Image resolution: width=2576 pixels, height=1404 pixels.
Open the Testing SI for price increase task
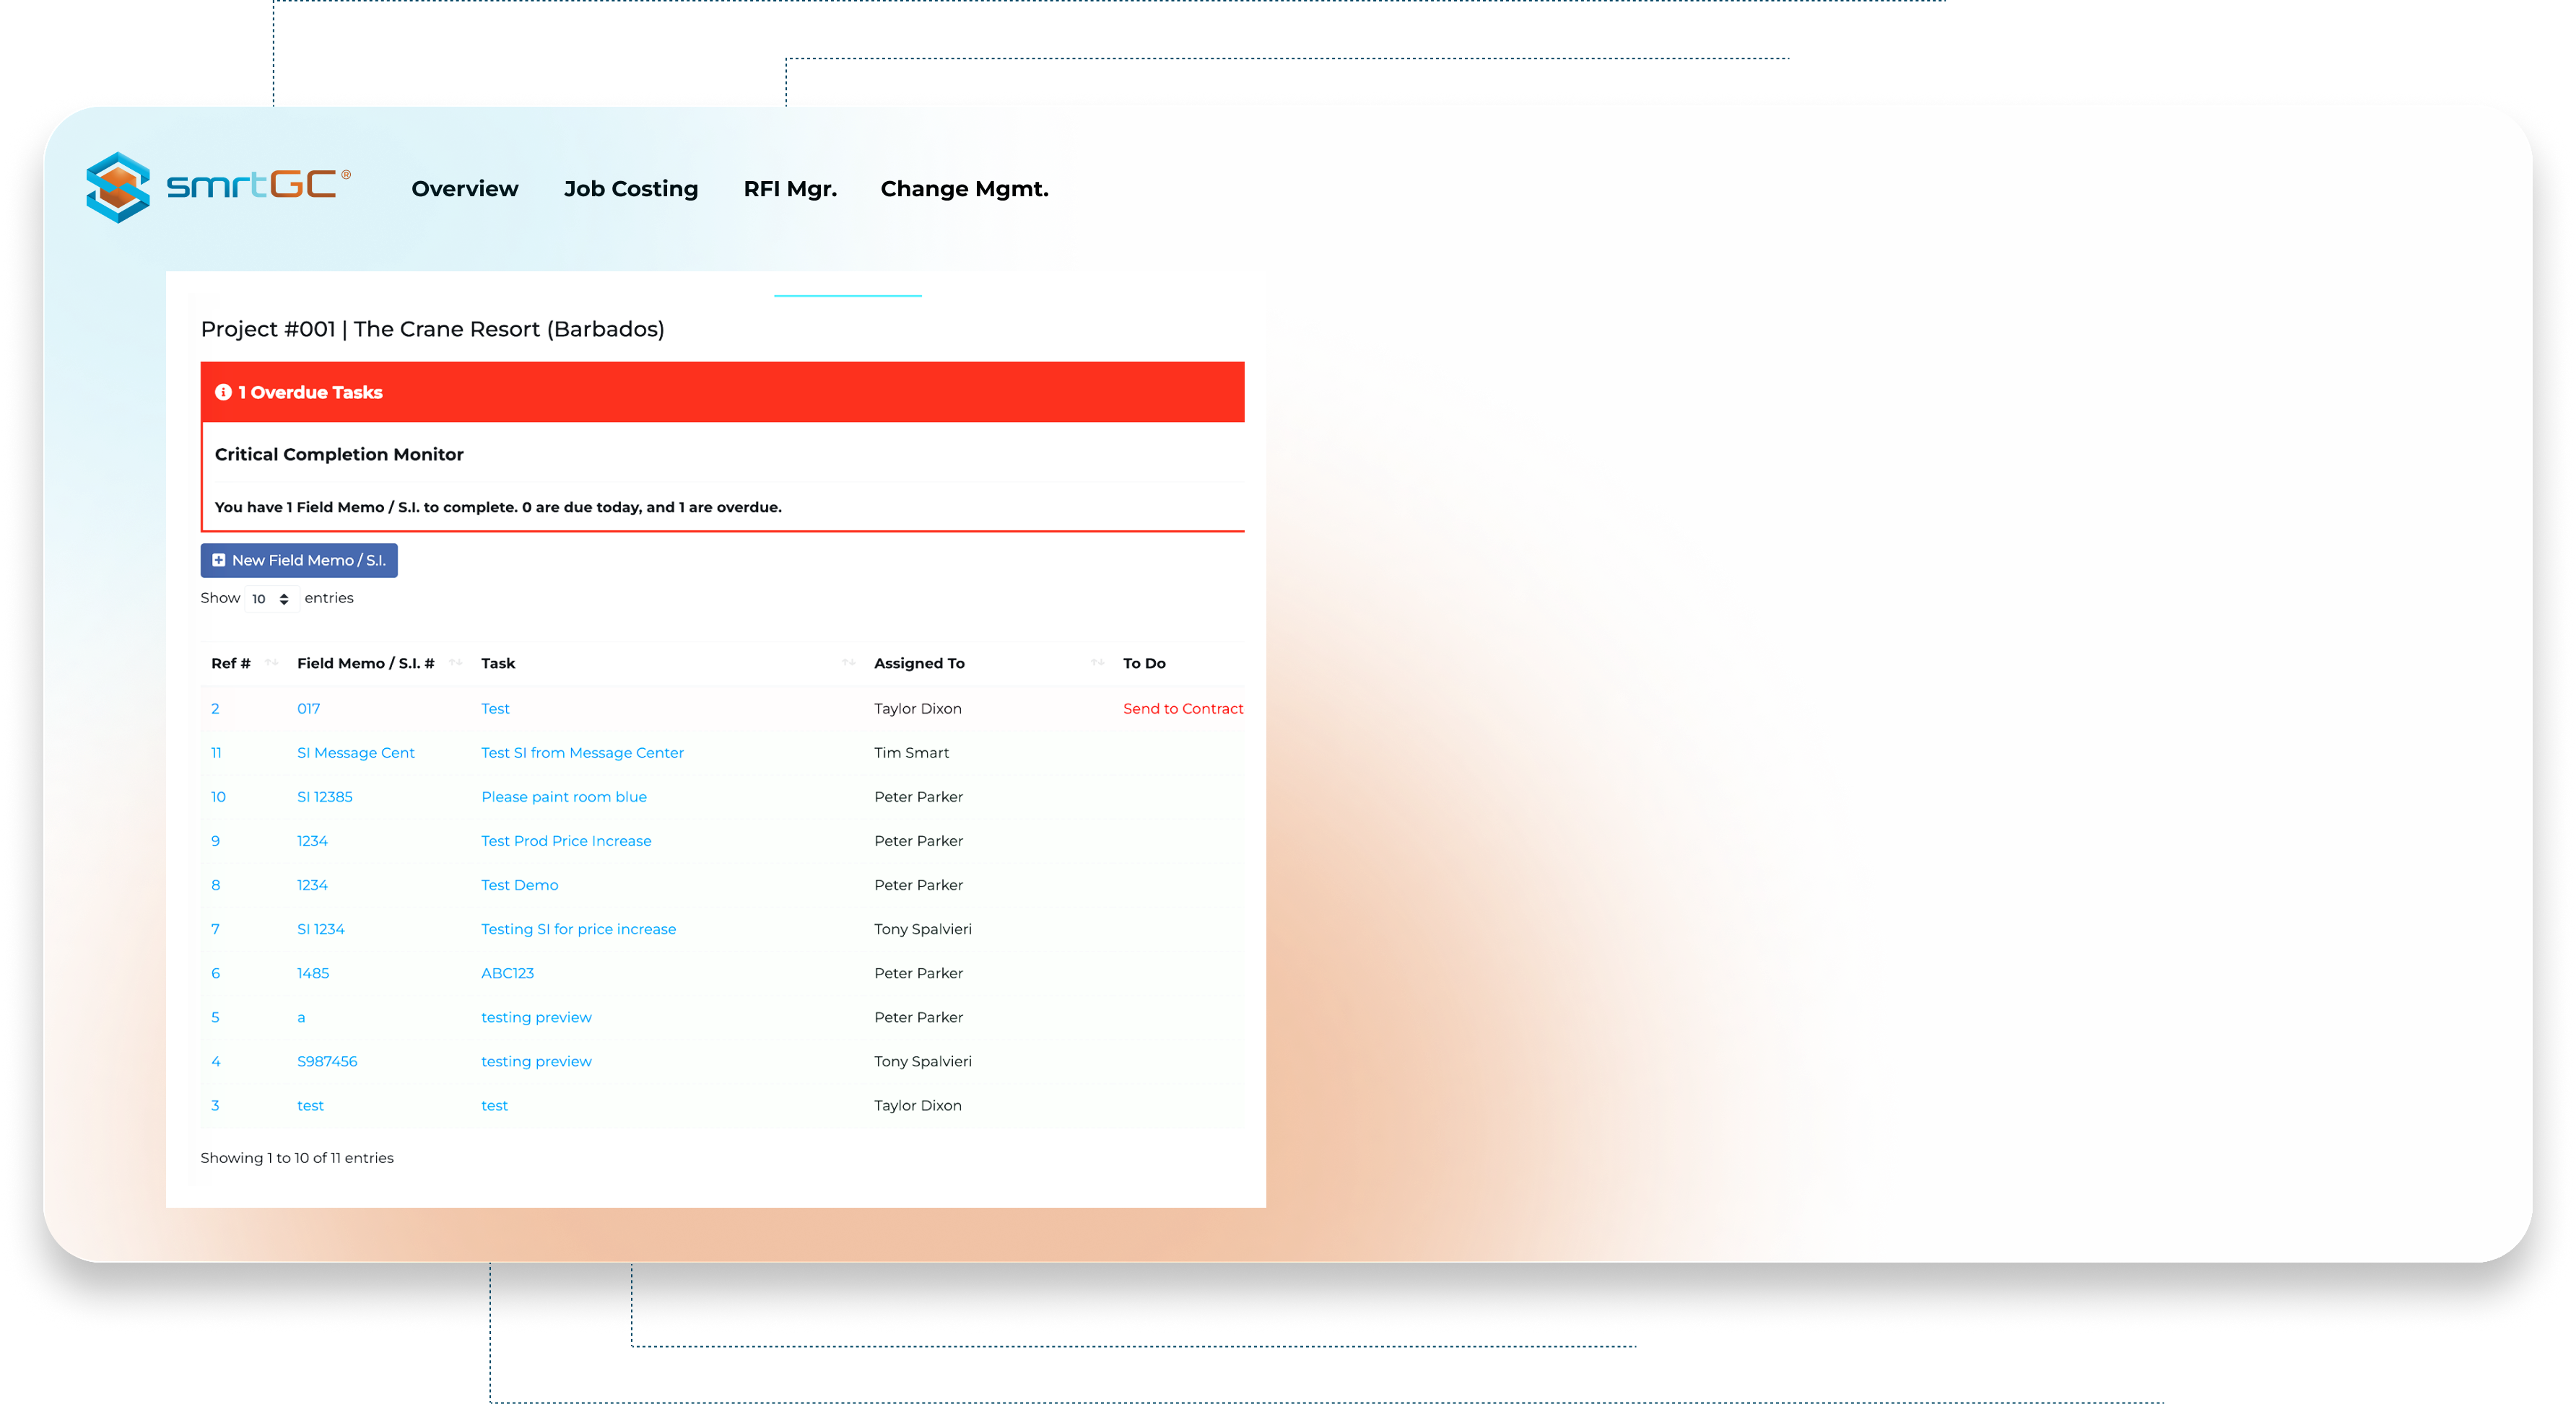578,929
